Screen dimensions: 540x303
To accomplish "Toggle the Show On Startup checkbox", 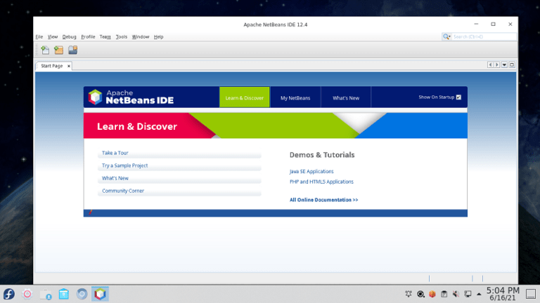I will coord(458,97).
